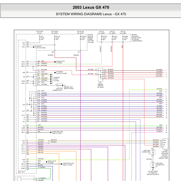Click the 'DRIVER SIDE J/B' location note
This screenshot has width=181, height=181.
pyautogui.click(x=91, y=38)
